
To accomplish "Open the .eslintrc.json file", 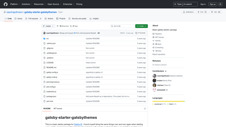I will tap(51, 43).
